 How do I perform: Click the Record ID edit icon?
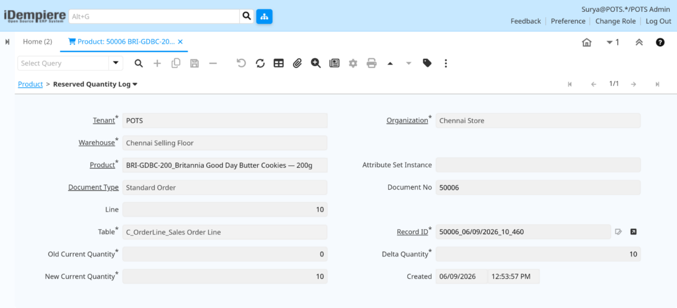coord(618,232)
